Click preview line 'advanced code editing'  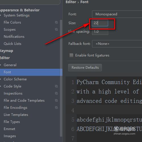point(109,101)
